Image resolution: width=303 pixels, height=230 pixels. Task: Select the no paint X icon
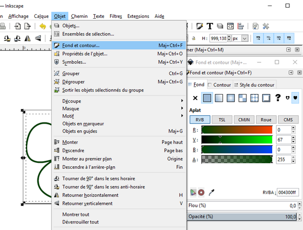click(x=195, y=98)
